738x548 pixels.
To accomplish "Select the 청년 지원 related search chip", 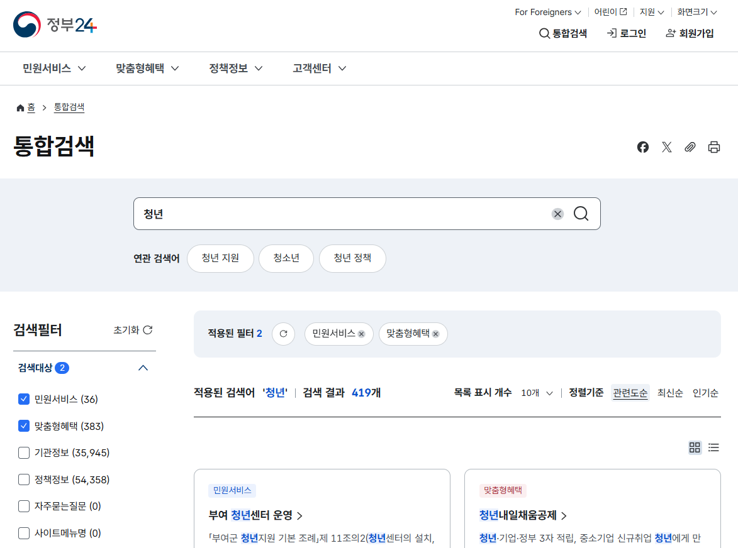I will point(220,258).
